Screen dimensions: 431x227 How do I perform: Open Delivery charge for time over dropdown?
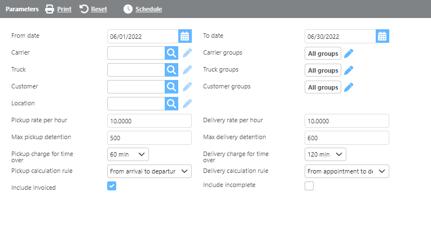click(x=326, y=154)
